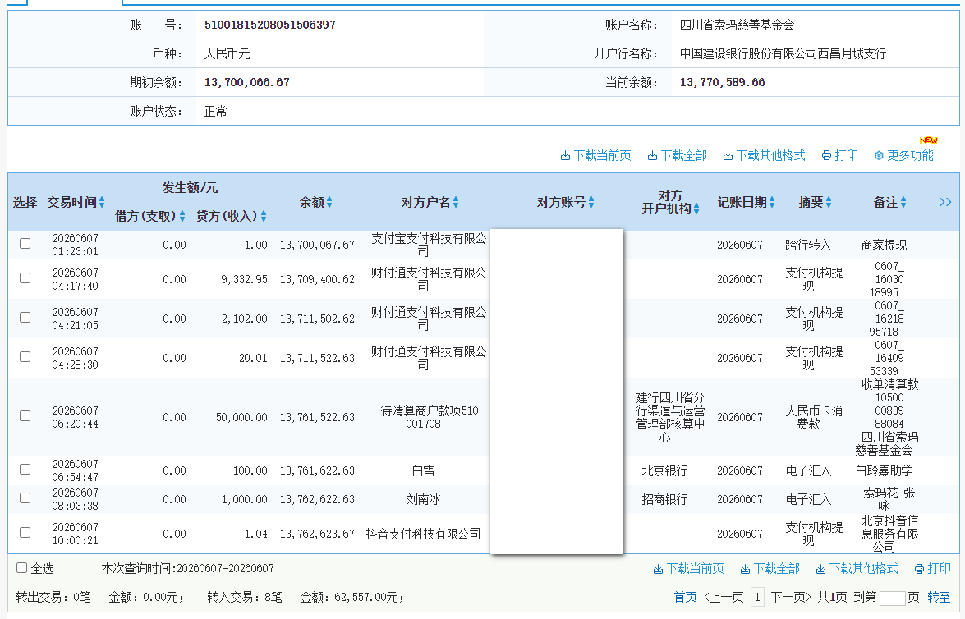Click the top 下载全部 link
Viewport: 965px width, 619px height.
tap(684, 156)
